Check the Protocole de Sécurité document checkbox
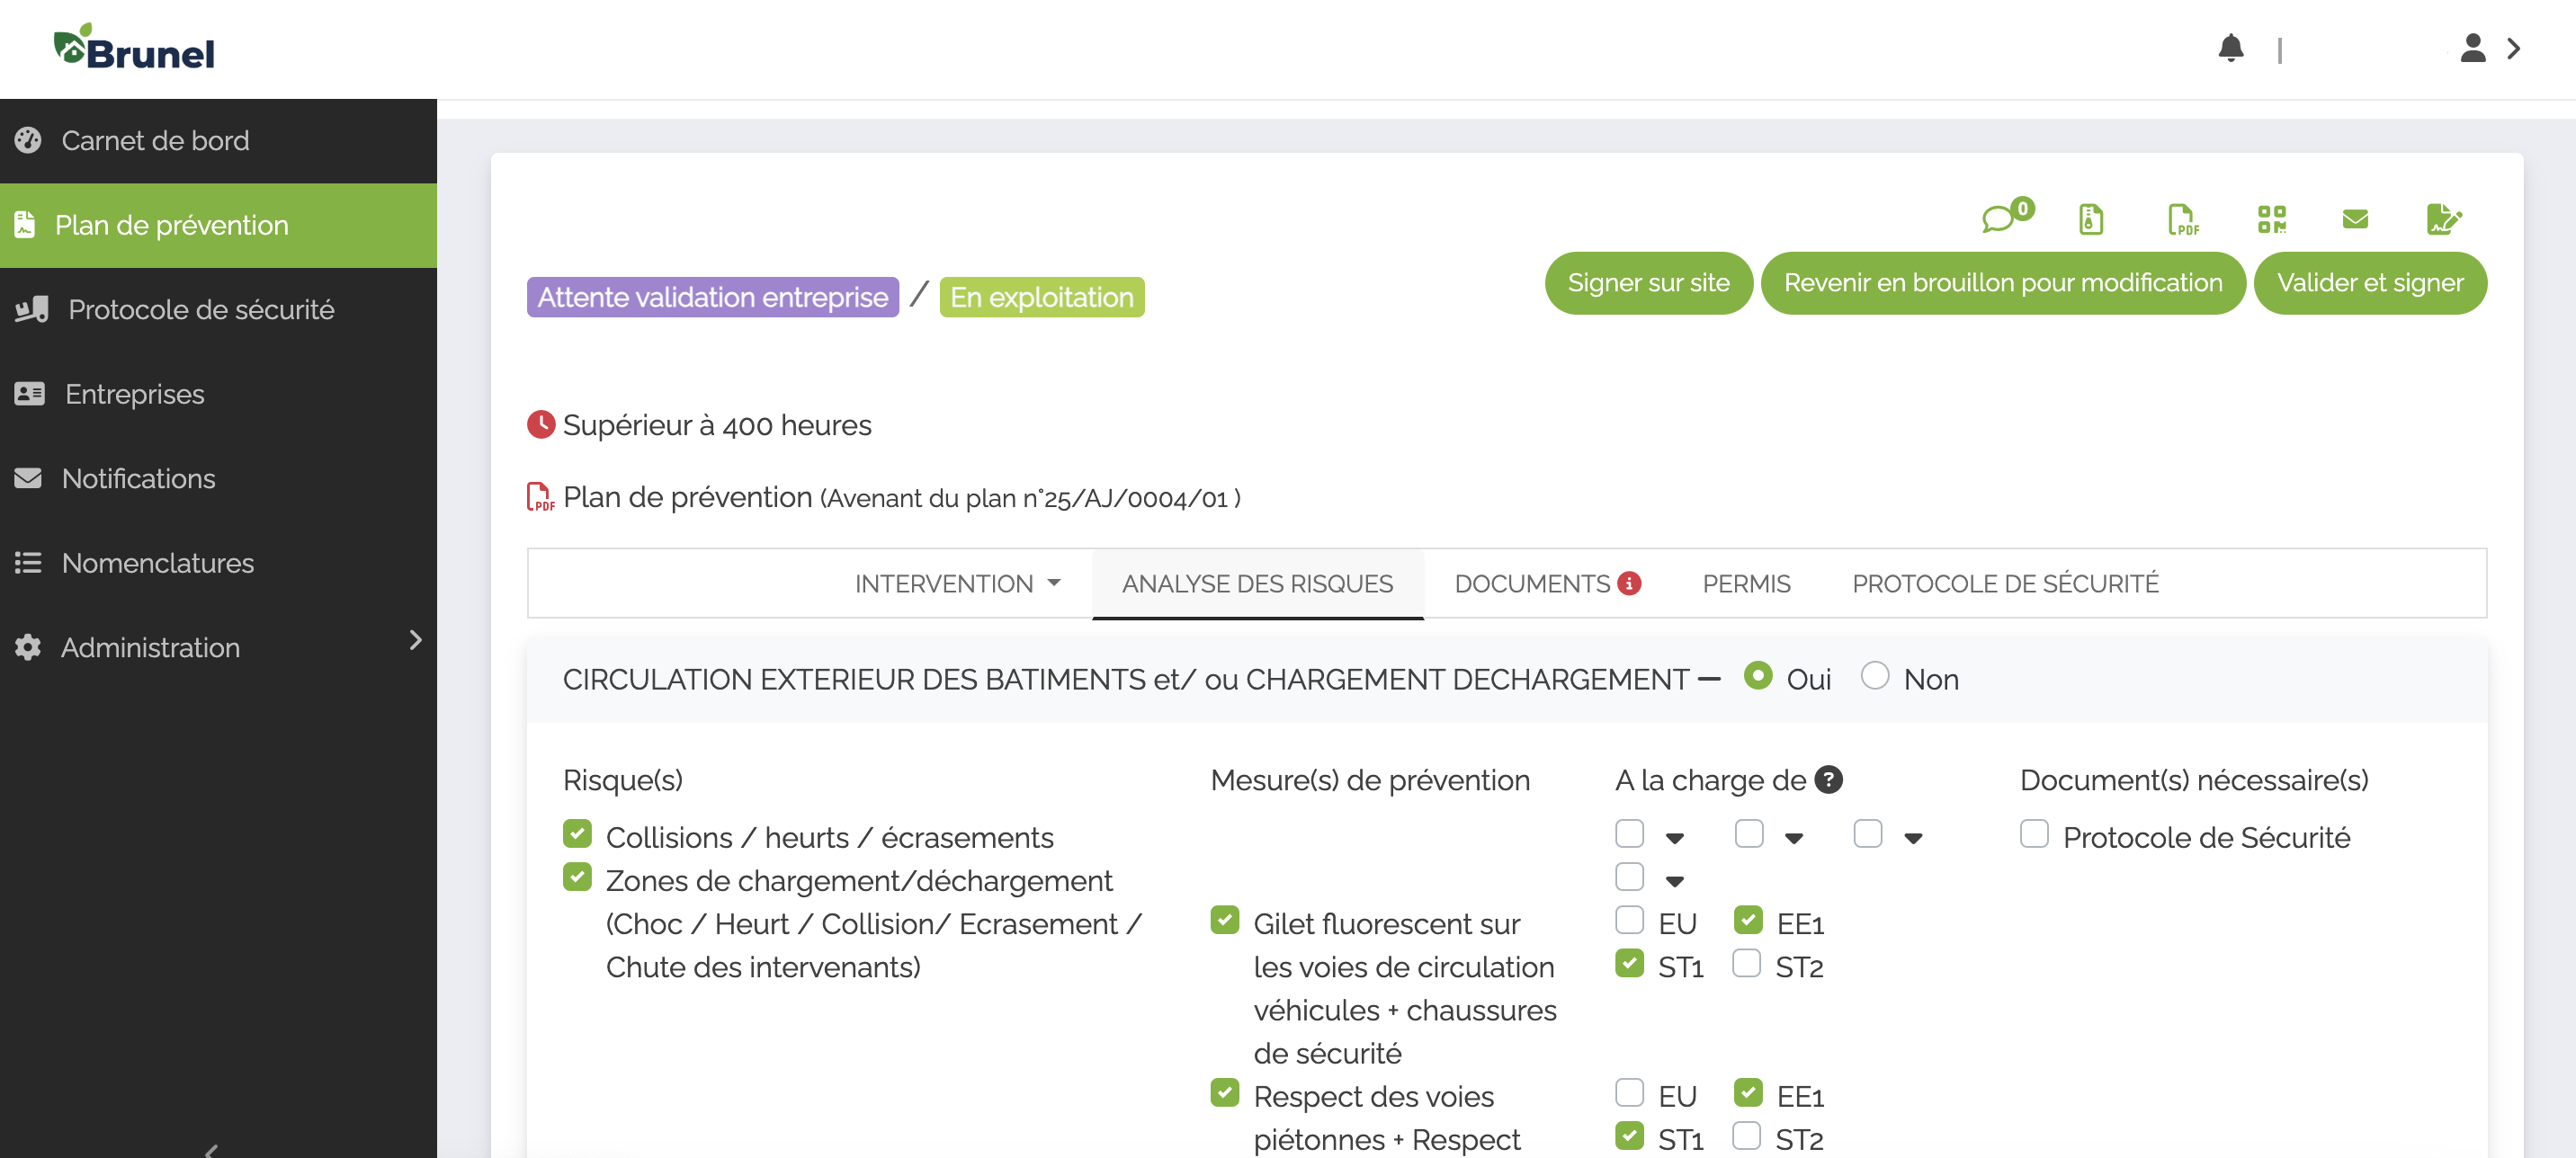The image size is (2576, 1158). [x=2035, y=834]
